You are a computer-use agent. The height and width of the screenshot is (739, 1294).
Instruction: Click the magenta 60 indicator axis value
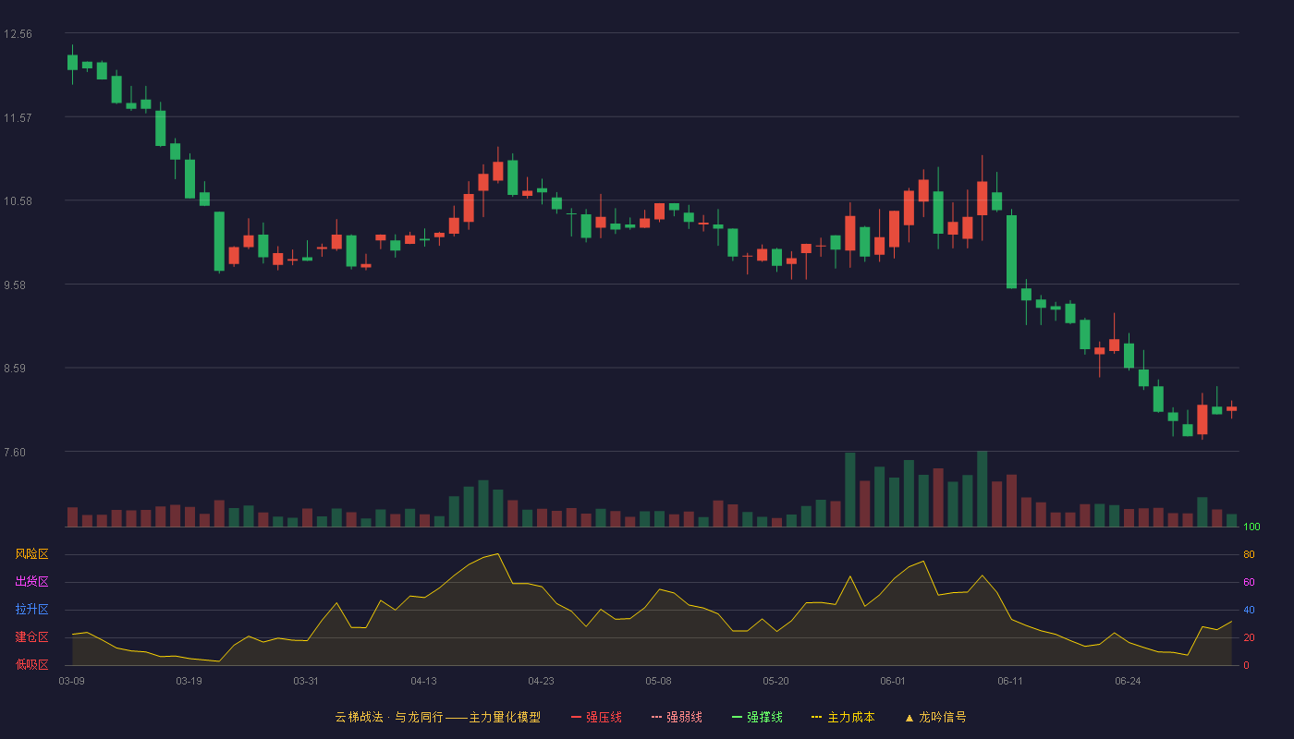click(1249, 582)
